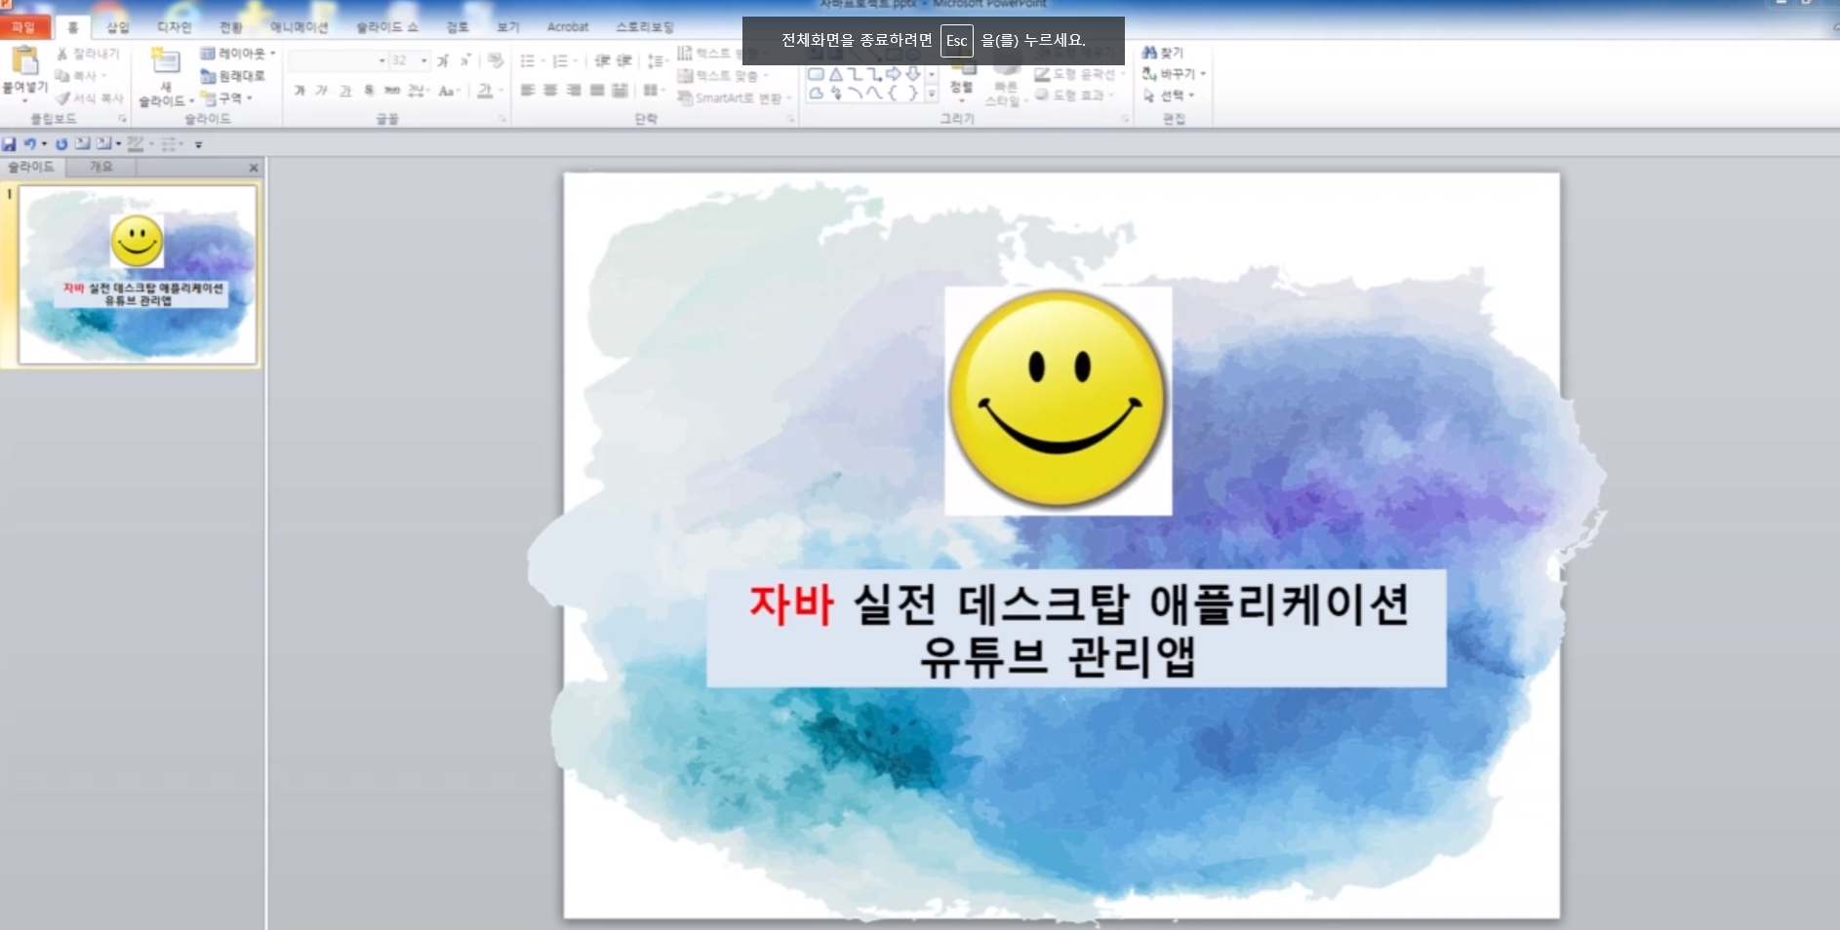The image size is (1840, 930).
Task: Open Shape Outline (도형 윤곽선)
Action: (x=1079, y=74)
